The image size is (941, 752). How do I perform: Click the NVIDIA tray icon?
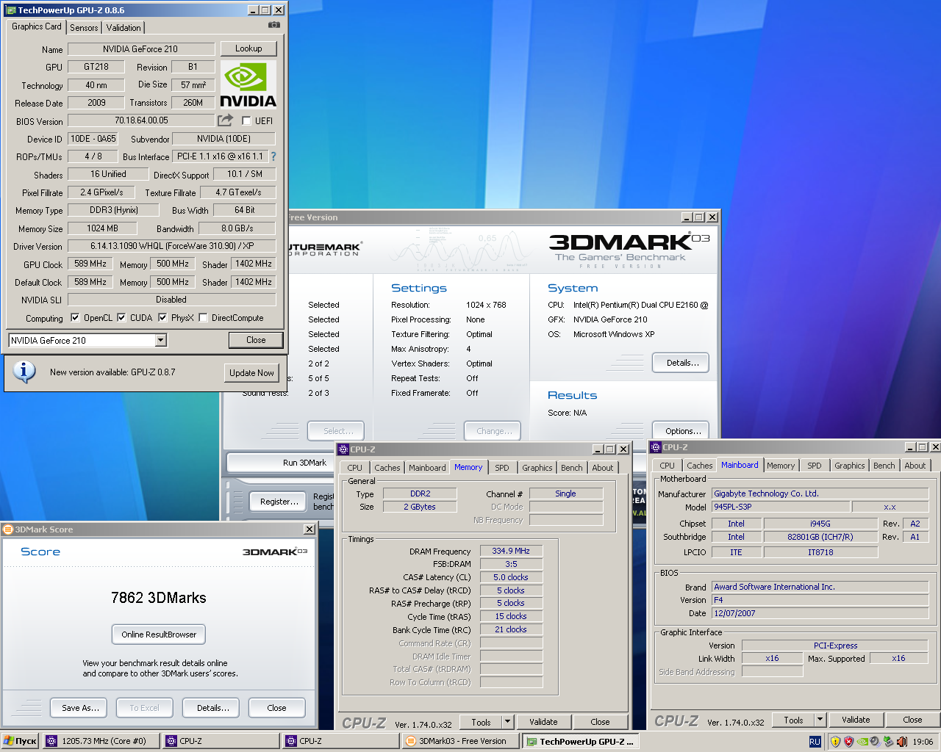(862, 742)
